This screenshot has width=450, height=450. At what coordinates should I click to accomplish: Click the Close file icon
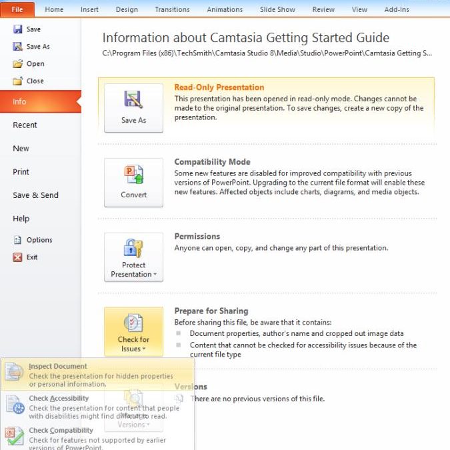point(18,81)
